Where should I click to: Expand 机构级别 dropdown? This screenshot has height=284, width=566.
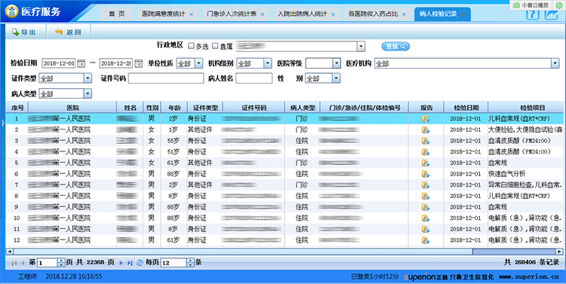(267, 63)
